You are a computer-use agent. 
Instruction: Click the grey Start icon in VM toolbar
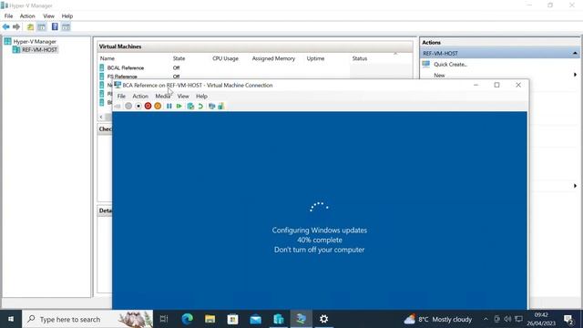pos(128,106)
